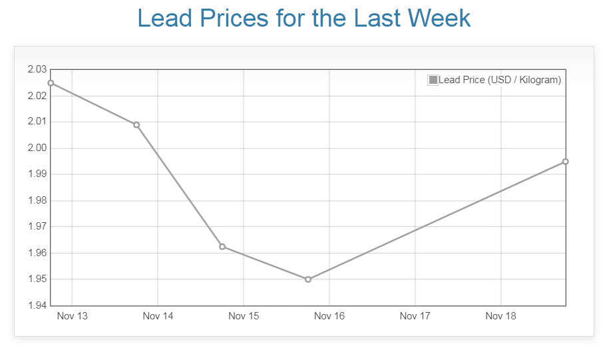Click the Nov 18 x-axis label
The width and height of the screenshot is (611, 346).
point(501,316)
